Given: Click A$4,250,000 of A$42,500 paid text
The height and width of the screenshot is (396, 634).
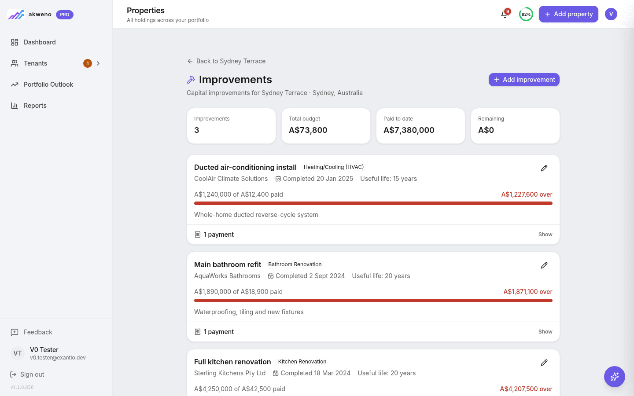Looking at the screenshot, I should tap(240, 389).
